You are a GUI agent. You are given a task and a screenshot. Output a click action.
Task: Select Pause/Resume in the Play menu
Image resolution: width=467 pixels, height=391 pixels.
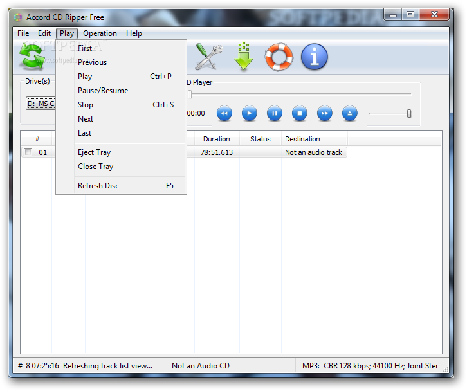click(x=121, y=91)
